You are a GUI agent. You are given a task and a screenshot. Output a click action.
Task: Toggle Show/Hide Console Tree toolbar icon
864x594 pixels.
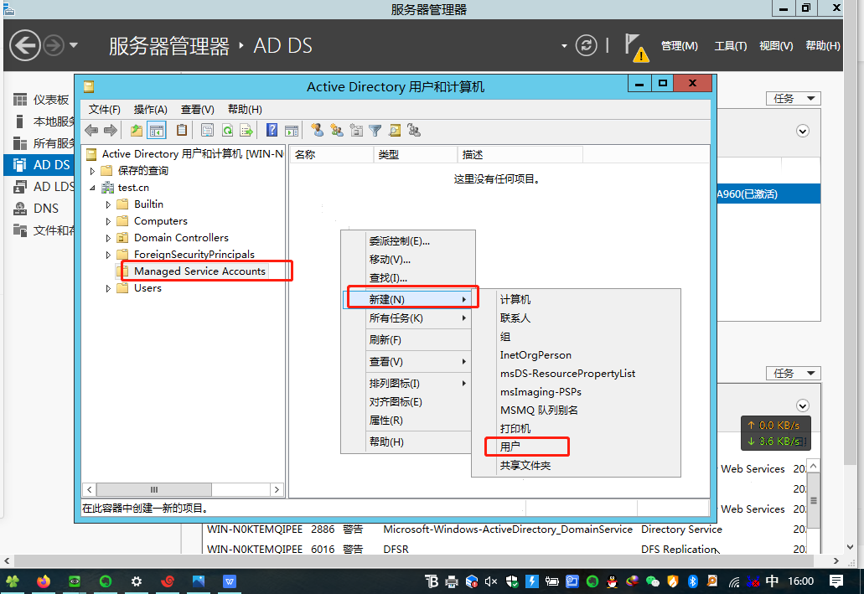(157, 131)
